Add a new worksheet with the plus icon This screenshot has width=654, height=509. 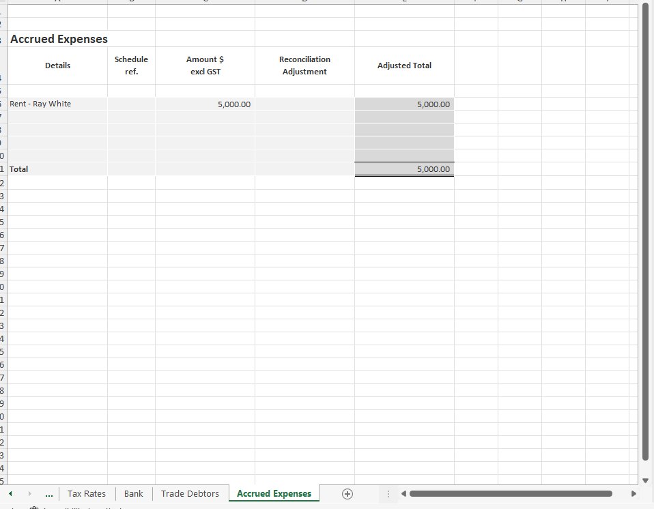(347, 493)
